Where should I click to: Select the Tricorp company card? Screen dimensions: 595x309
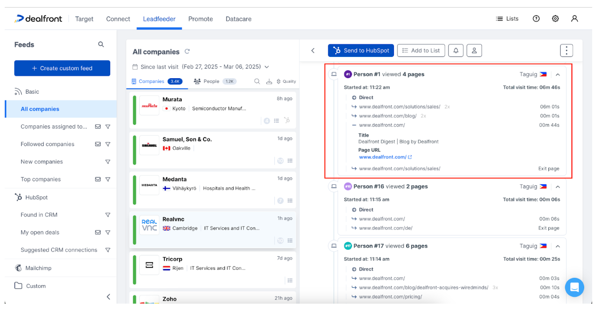(x=213, y=269)
